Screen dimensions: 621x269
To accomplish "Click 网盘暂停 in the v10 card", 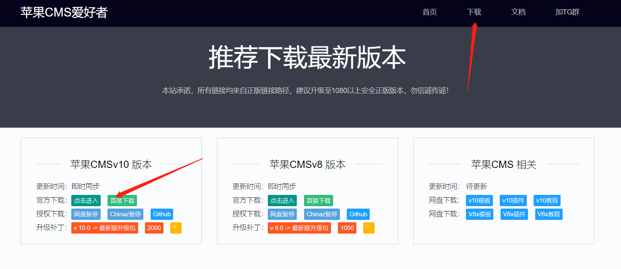I will (x=86, y=214).
